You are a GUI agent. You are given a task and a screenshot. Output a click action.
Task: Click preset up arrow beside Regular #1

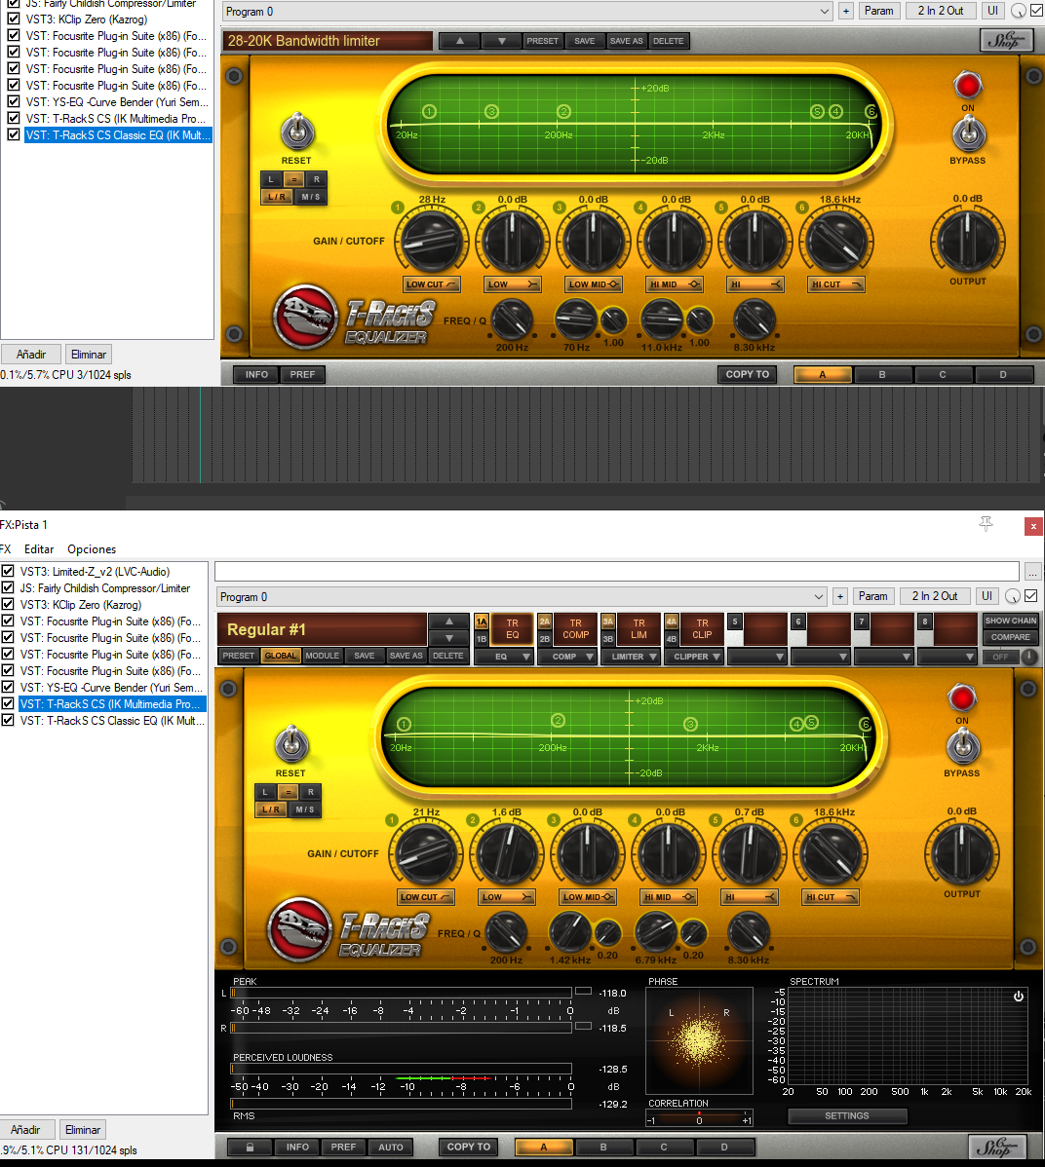tap(449, 621)
